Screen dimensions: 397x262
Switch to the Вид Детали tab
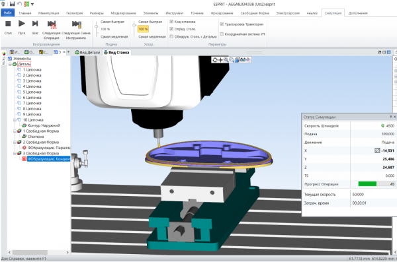tap(87, 53)
